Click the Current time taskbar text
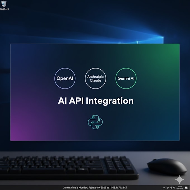This screenshot has width=190, height=190. pyautogui.click(x=95, y=187)
